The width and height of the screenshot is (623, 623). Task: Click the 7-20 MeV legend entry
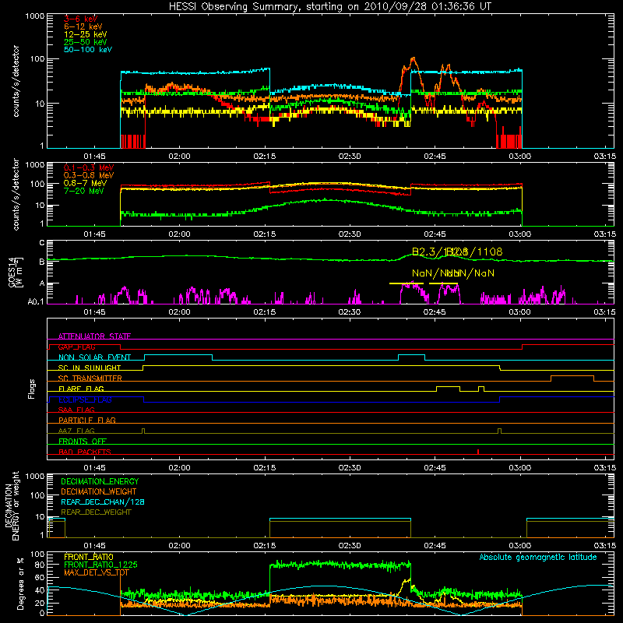[84, 191]
